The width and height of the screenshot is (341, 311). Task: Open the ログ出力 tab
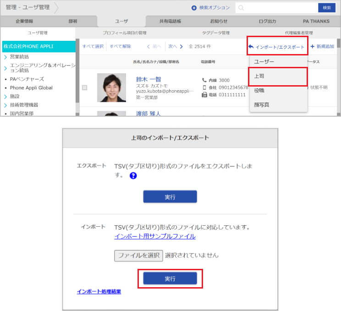[x=267, y=21]
